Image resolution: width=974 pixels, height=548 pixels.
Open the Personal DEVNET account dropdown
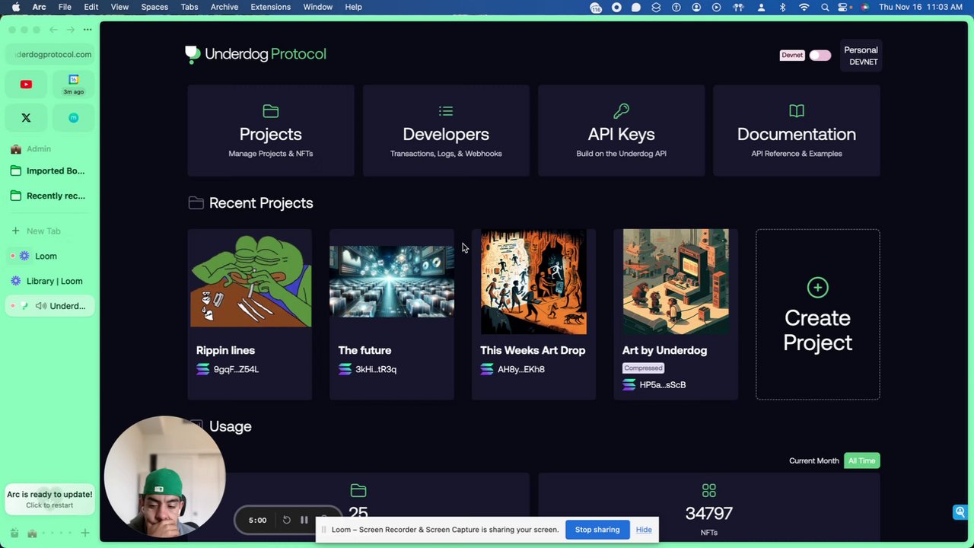[861, 56]
